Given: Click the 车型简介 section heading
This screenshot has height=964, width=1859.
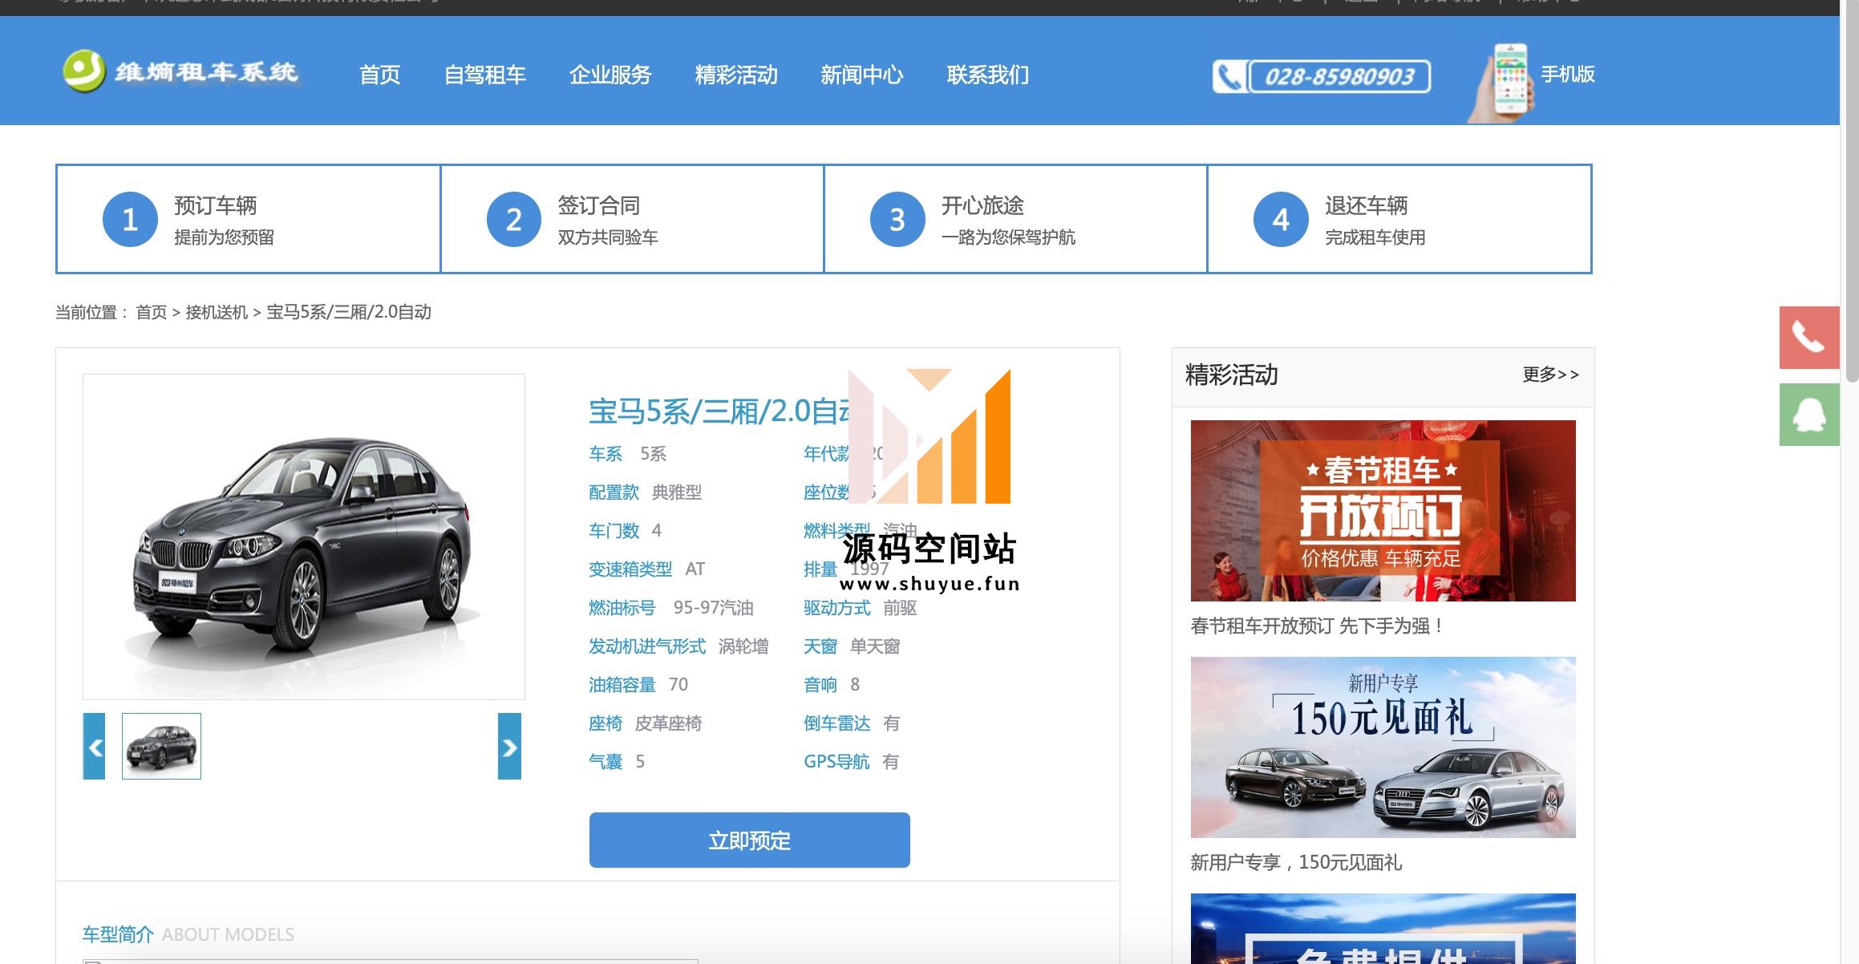Looking at the screenshot, I should (118, 935).
